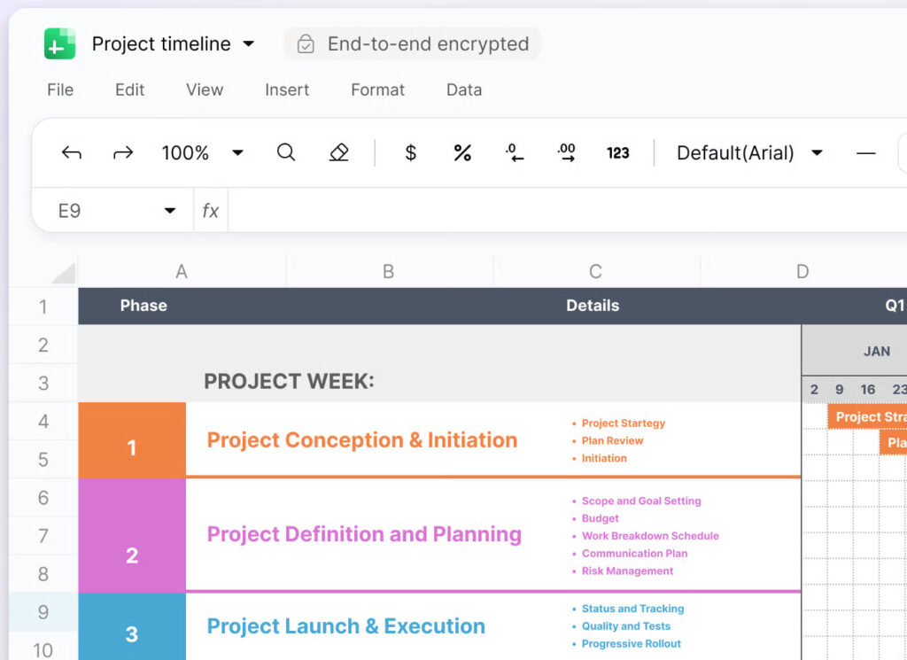Open the File menu
Image resolution: width=907 pixels, height=660 pixels.
pos(60,89)
